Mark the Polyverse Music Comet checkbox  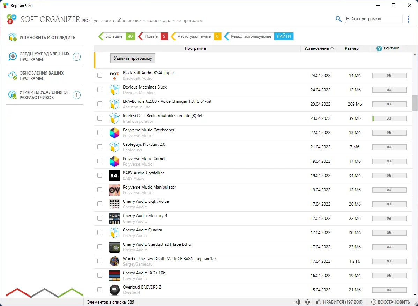pyautogui.click(x=100, y=161)
